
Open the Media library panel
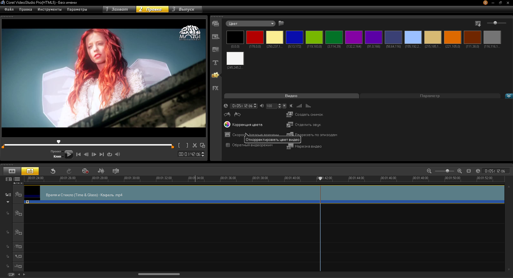216,24
